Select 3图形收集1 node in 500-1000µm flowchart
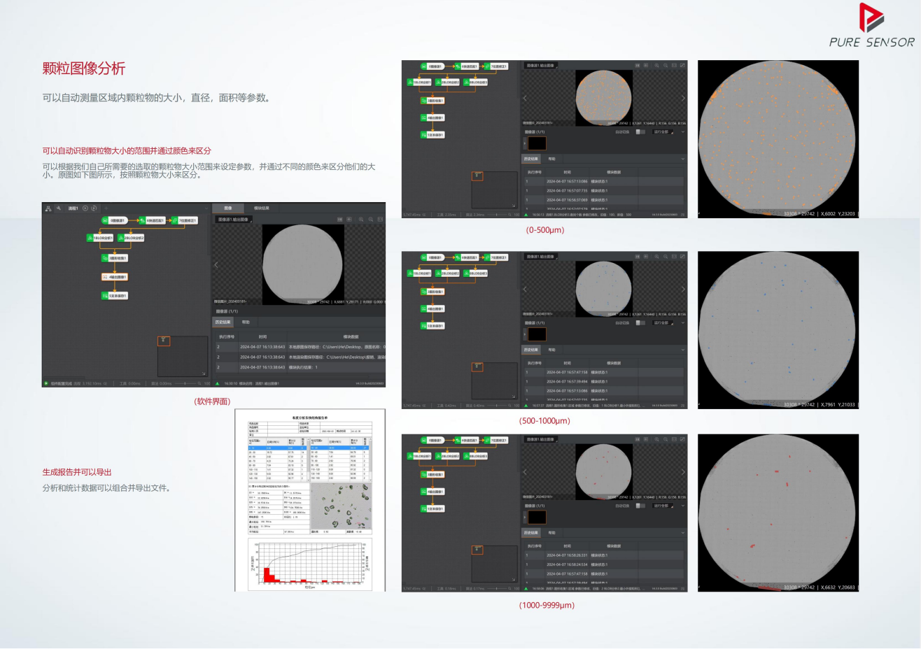921x649 pixels. (x=433, y=292)
